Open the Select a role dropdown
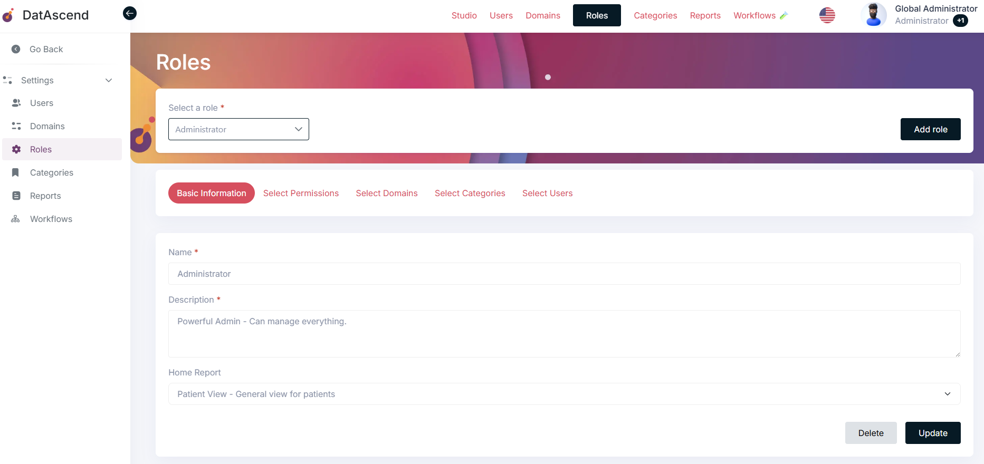Screen dimensions: 984x464 238,129
